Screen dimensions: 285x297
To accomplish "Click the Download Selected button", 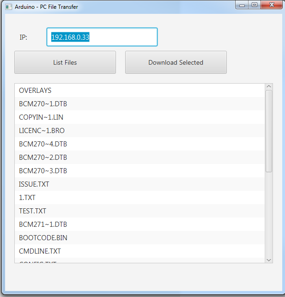I will coord(176,62).
